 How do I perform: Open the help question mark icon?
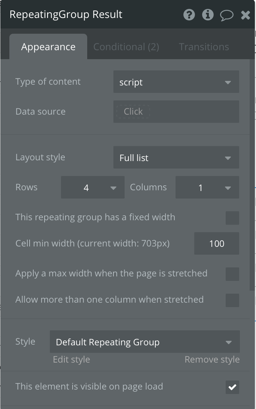pos(189,15)
